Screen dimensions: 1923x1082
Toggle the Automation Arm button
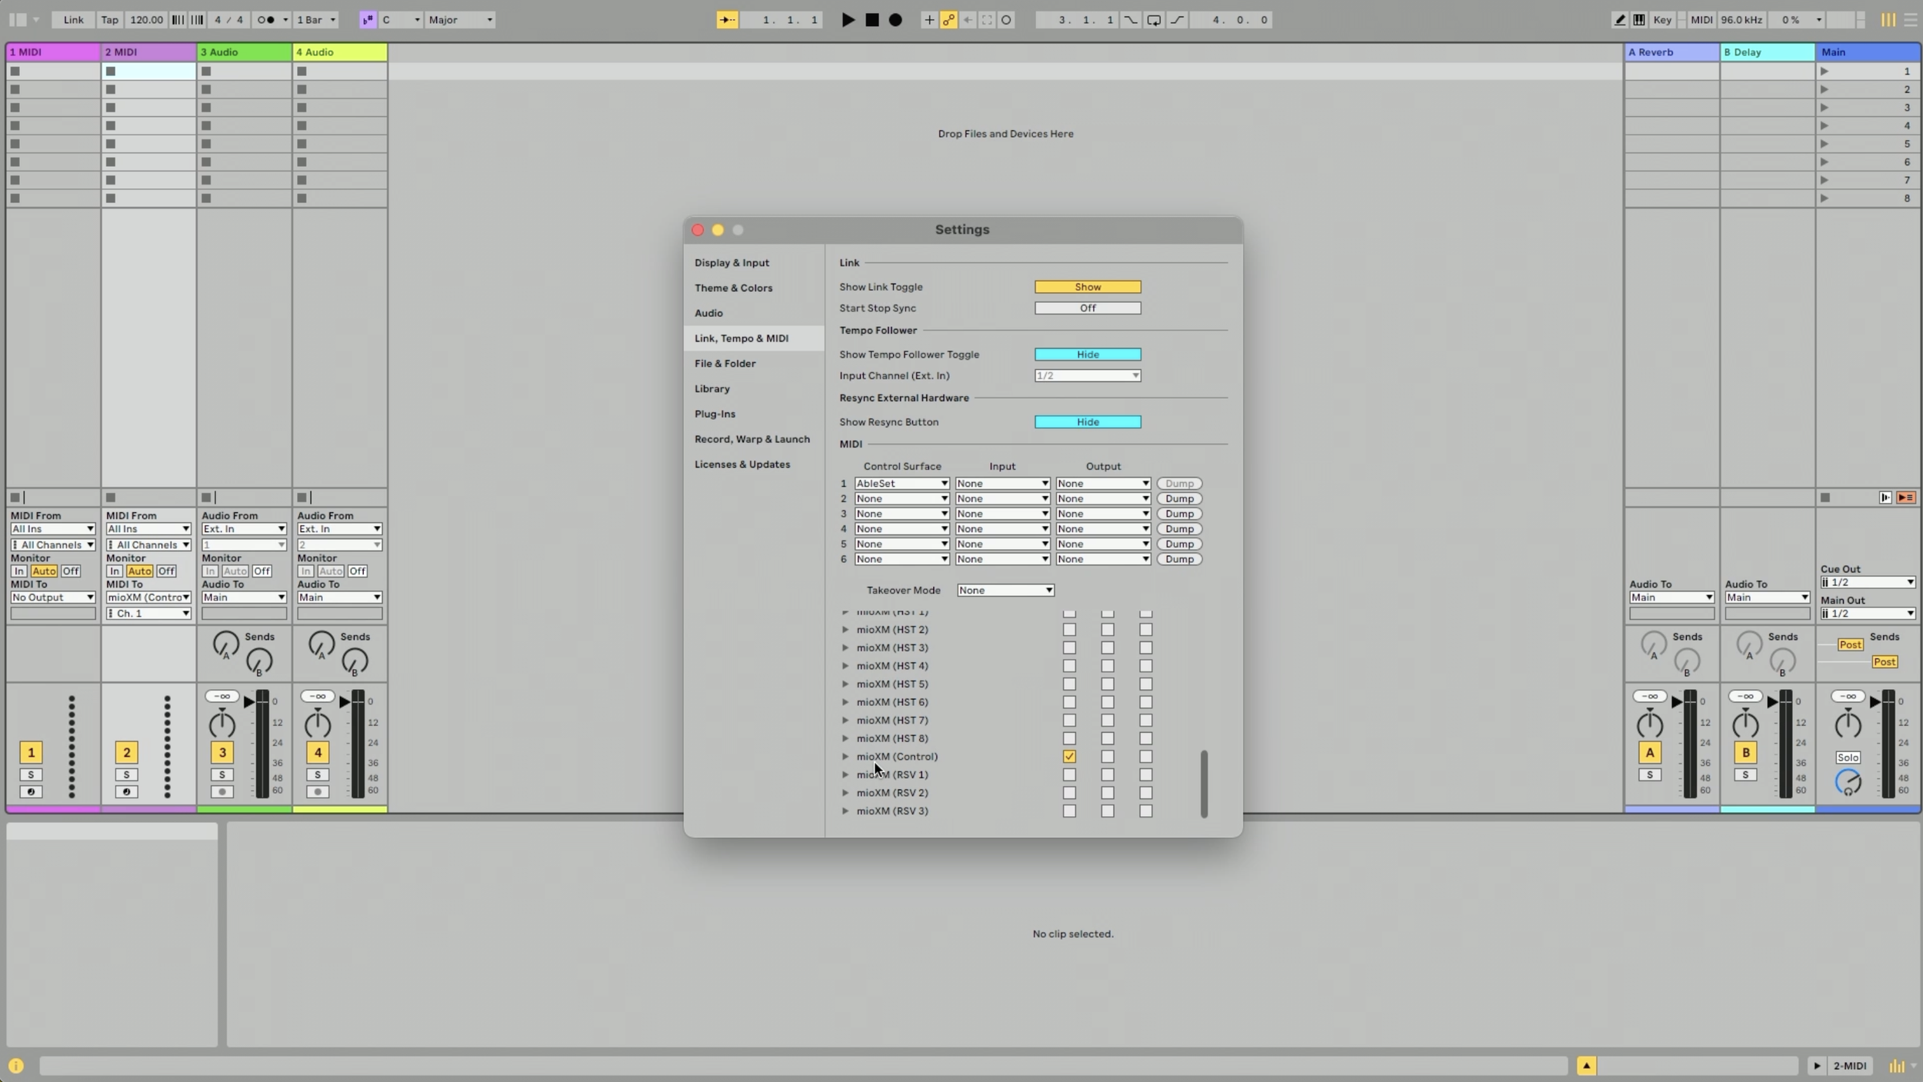click(x=948, y=20)
